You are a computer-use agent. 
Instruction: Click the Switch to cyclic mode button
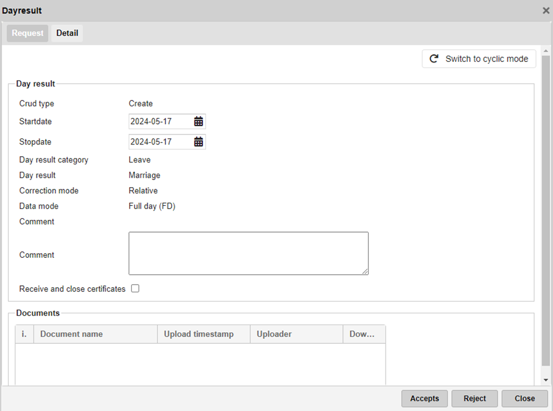pyautogui.click(x=479, y=59)
